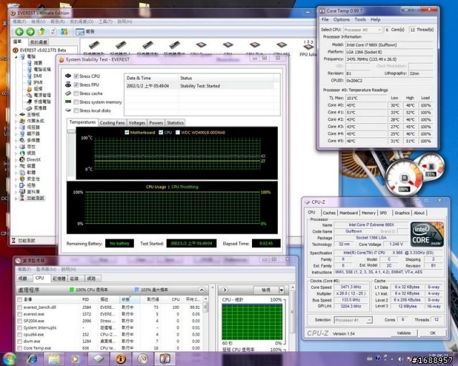This screenshot has width=458, height=366.
Task: Toggle the Motherboard temperature graph checkbox
Action: tap(127, 132)
